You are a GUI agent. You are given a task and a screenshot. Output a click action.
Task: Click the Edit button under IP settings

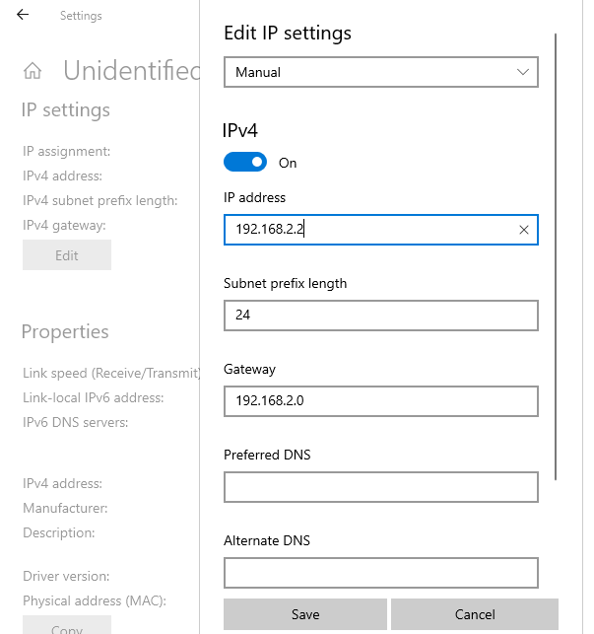(67, 255)
